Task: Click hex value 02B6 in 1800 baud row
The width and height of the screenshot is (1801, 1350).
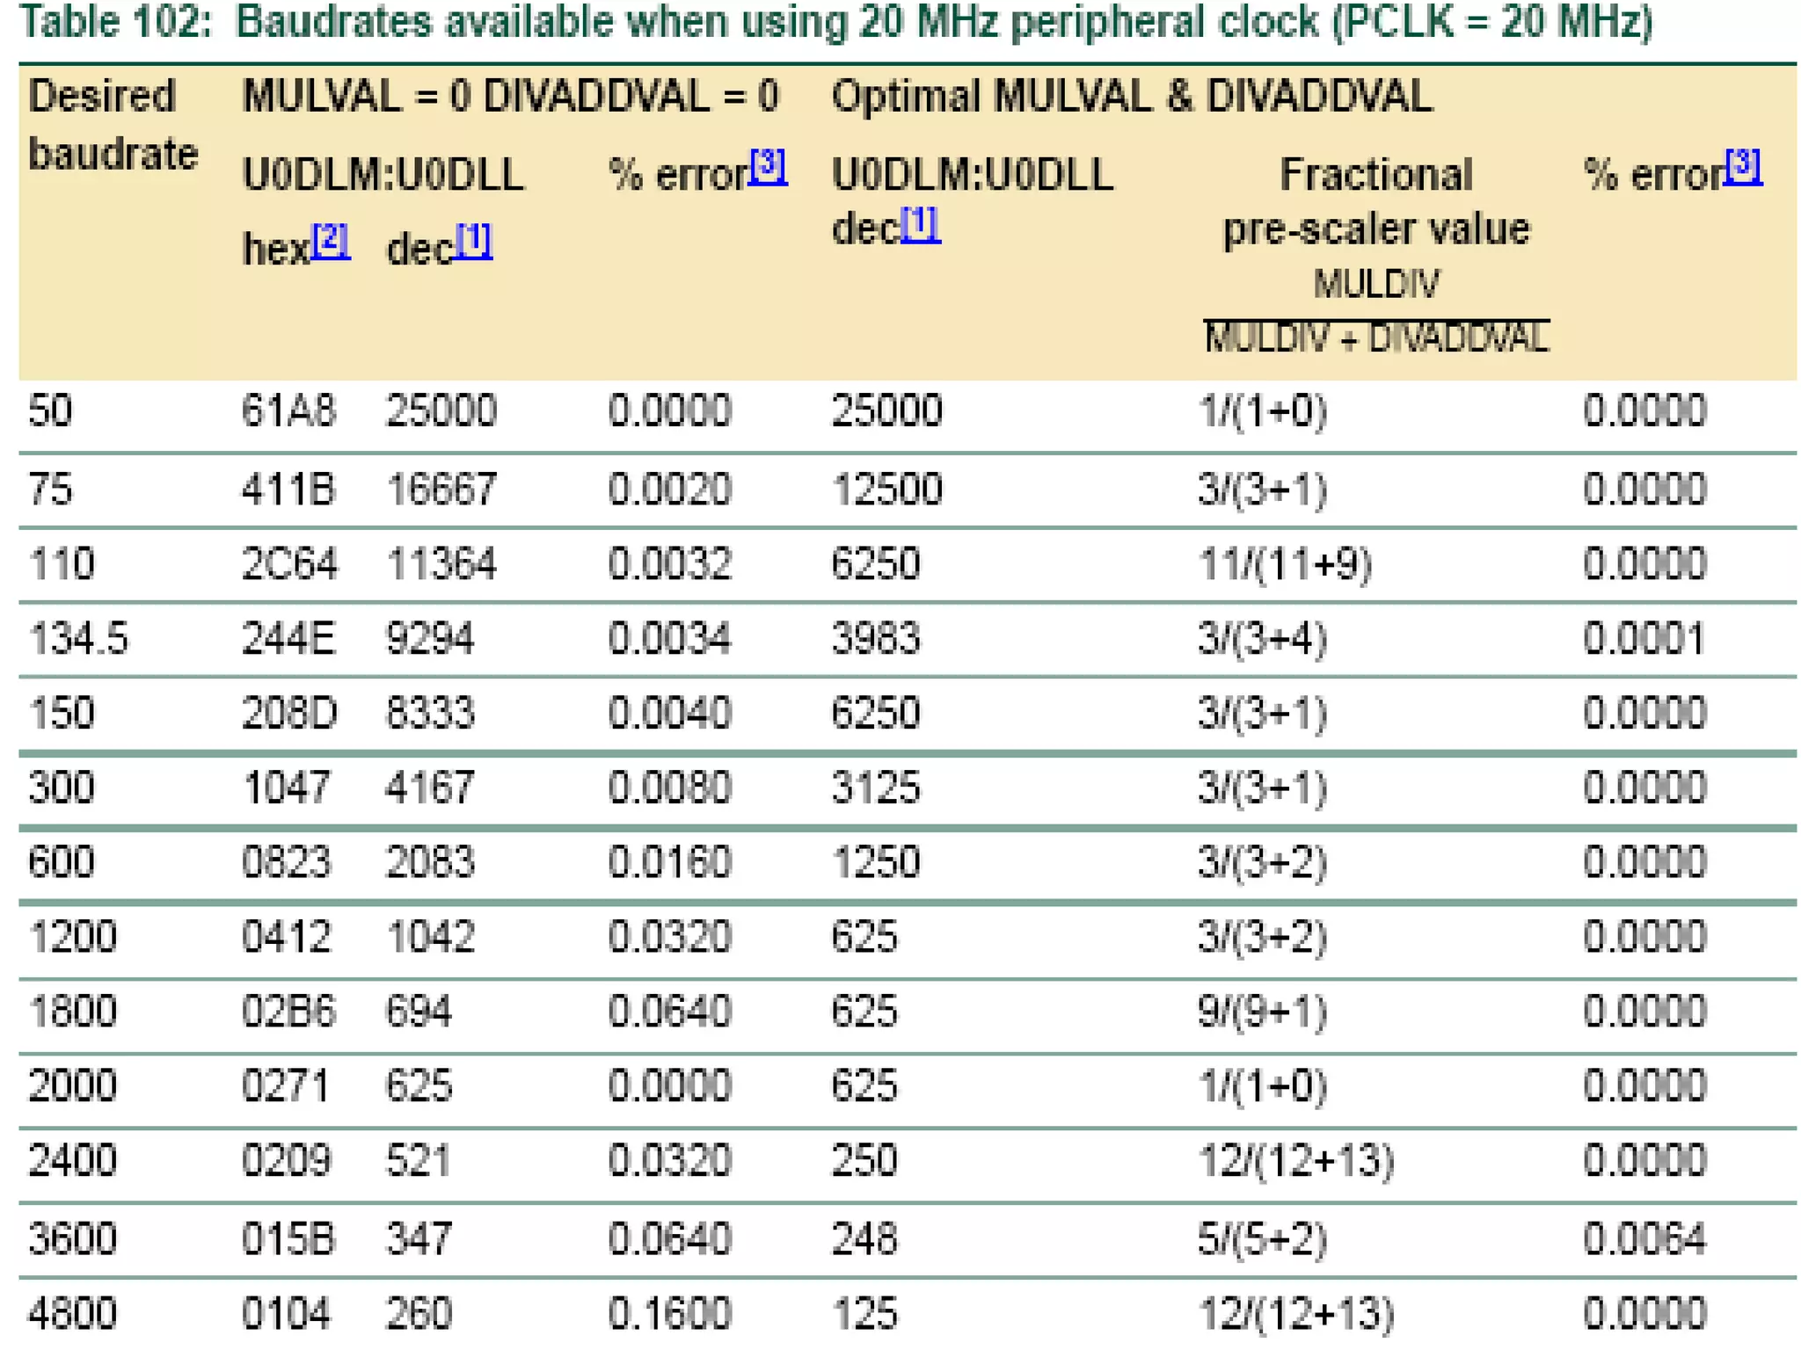Action: 288,1012
